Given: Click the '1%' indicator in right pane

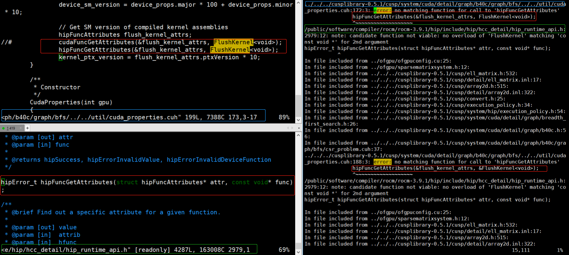Looking at the screenshot, I should (560, 250).
